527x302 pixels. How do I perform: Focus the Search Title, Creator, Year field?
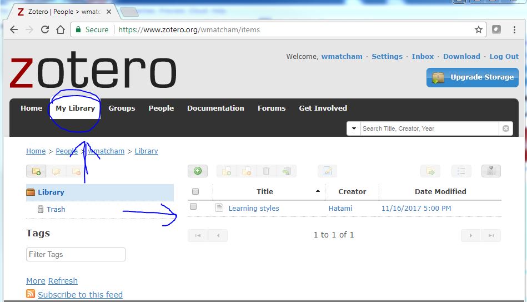(x=429, y=128)
